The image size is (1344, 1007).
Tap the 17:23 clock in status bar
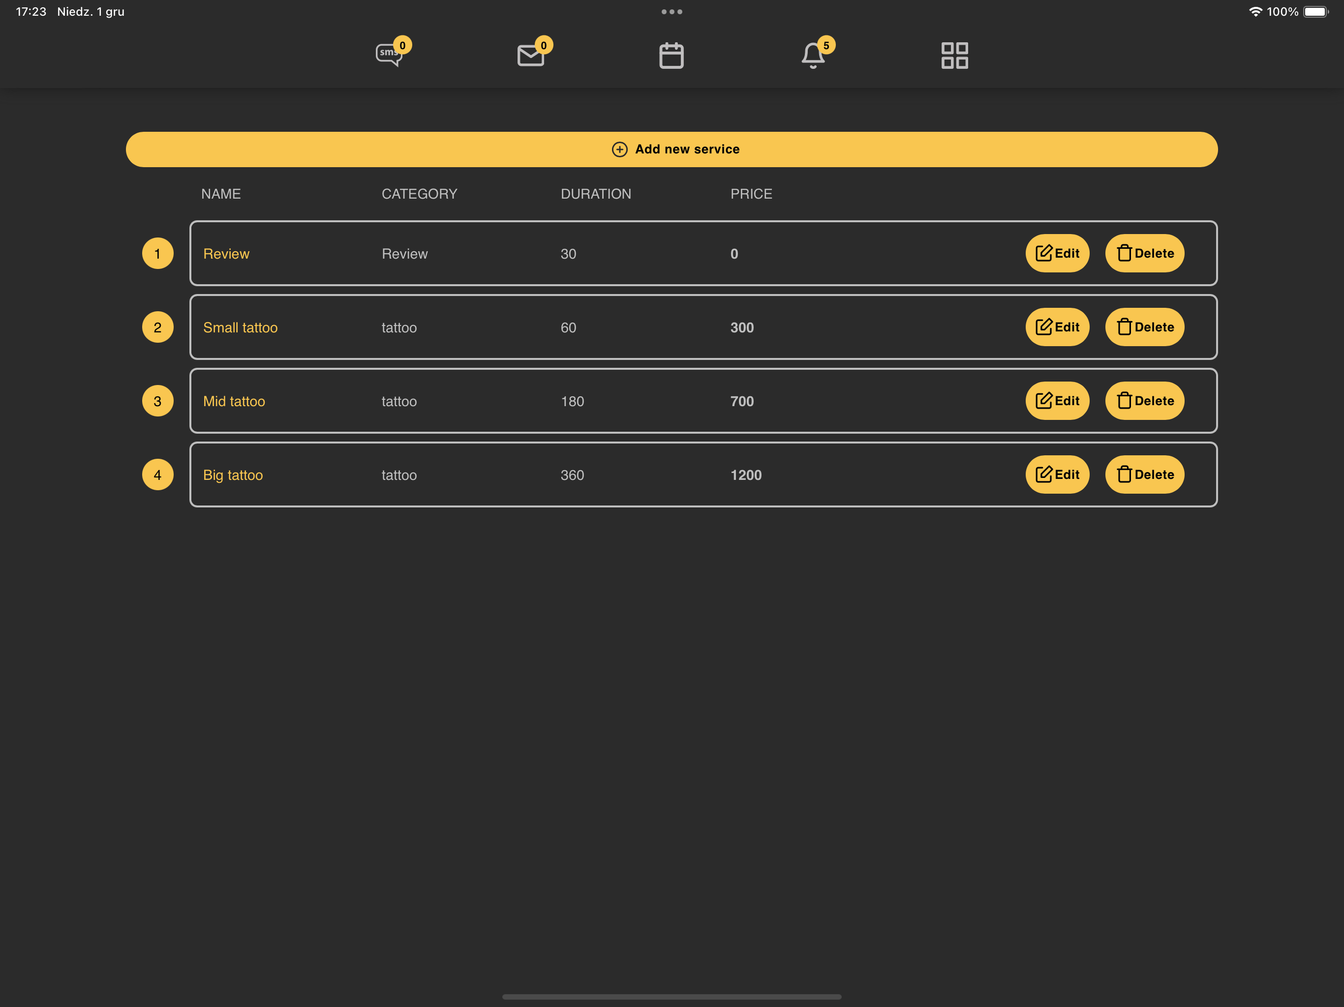click(31, 11)
